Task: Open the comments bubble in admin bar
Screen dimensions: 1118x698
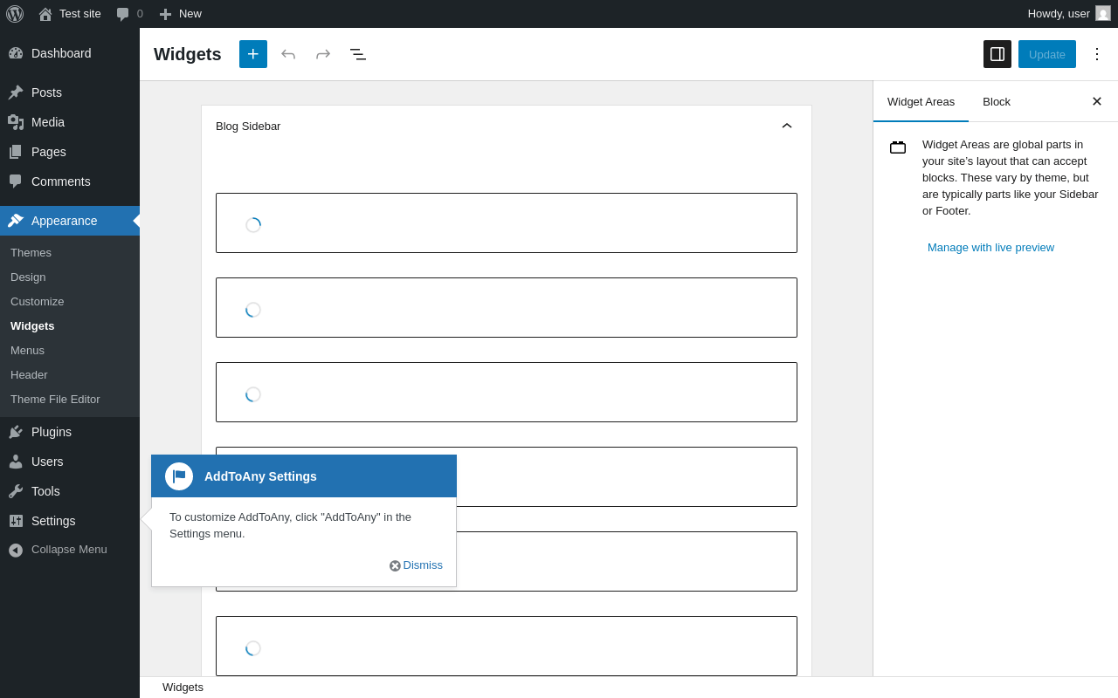Action: point(129,14)
